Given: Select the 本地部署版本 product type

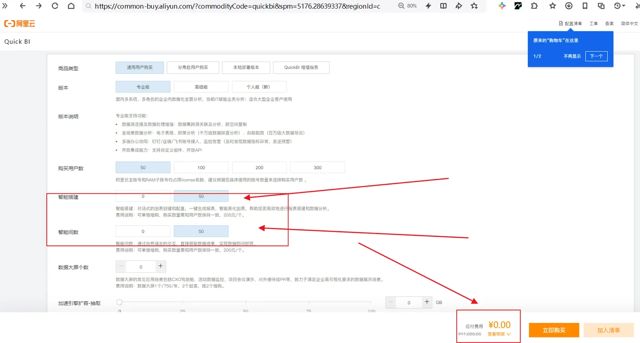Looking at the screenshot, I should pyautogui.click(x=246, y=68).
